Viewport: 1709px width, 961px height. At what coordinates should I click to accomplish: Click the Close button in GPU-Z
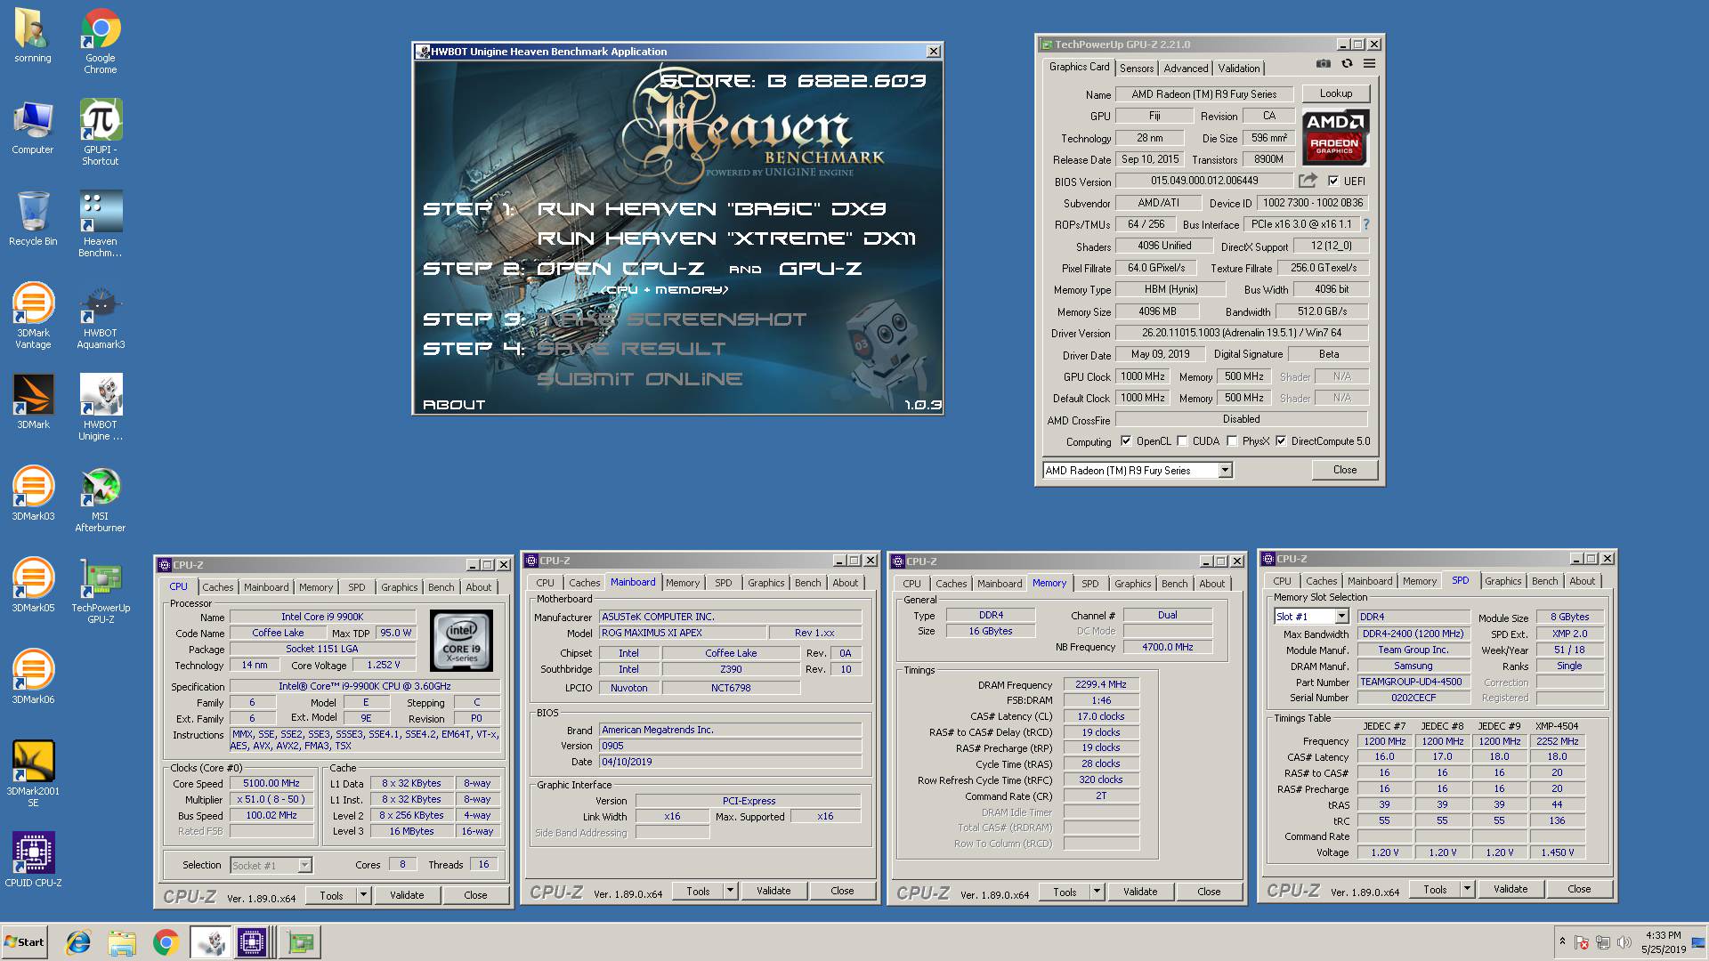point(1345,470)
